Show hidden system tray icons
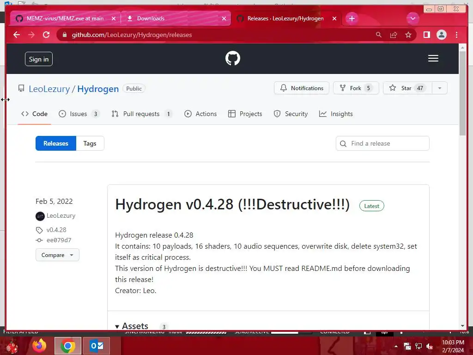The image size is (473, 355). tap(396, 346)
